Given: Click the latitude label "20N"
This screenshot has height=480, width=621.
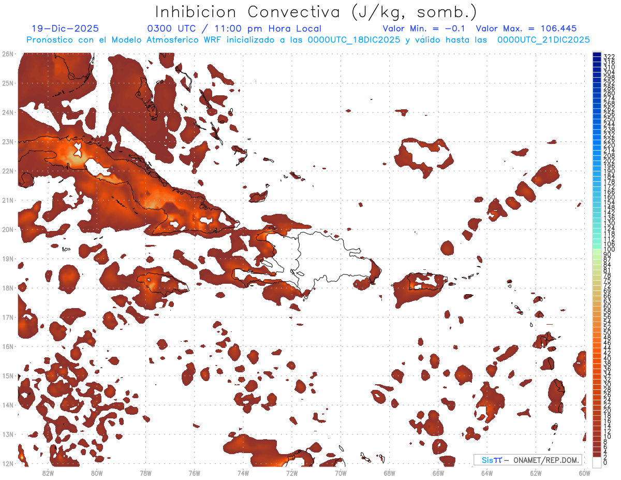Looking at the screenshot, I should click(7, 229).
